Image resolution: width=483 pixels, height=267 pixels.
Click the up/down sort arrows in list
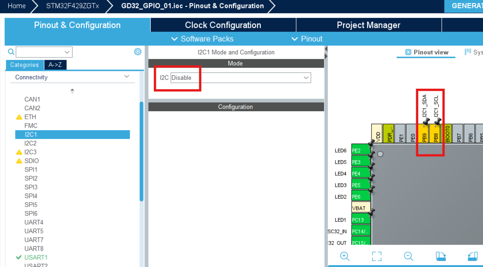[72, 91]
